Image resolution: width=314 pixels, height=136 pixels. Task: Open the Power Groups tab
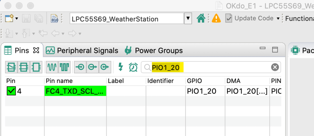154,51
